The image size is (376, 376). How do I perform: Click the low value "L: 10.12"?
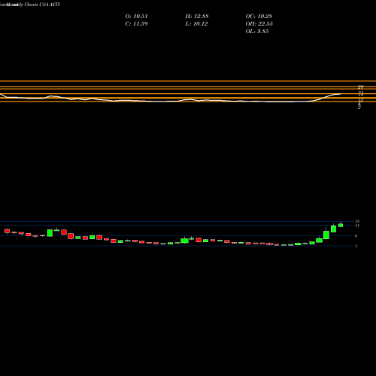pos(196,24)
